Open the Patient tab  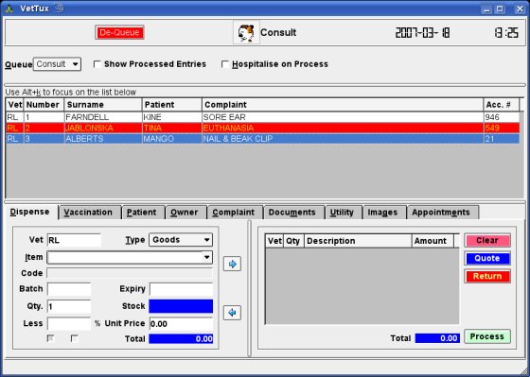tap(142, 213)
